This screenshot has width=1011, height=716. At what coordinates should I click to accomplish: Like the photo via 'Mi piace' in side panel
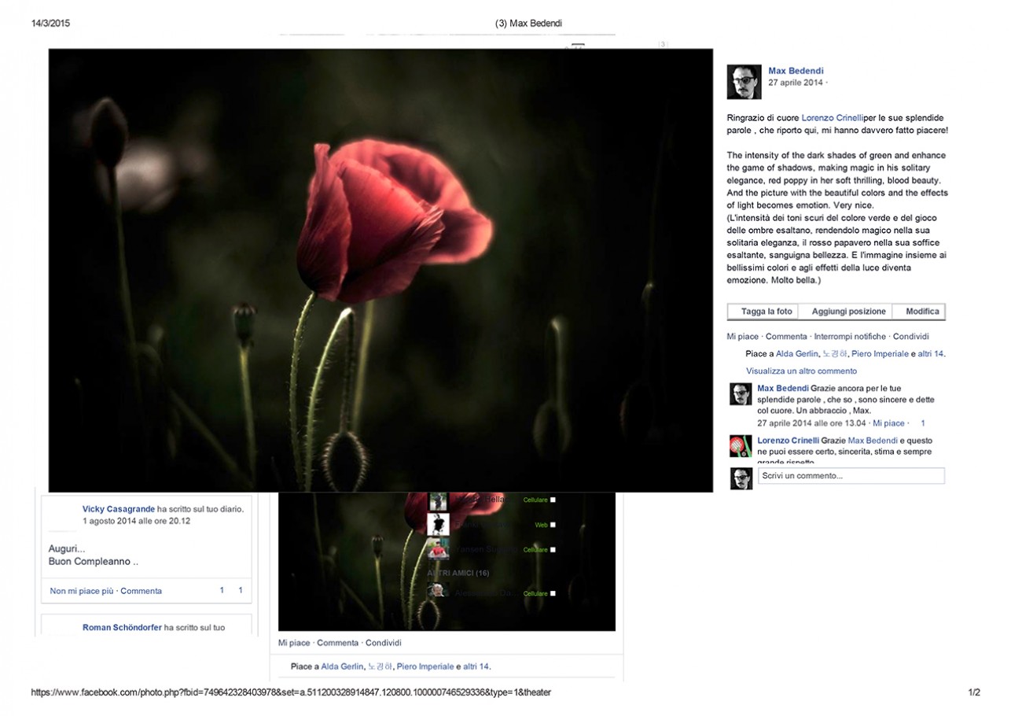[x=742, y=337]
